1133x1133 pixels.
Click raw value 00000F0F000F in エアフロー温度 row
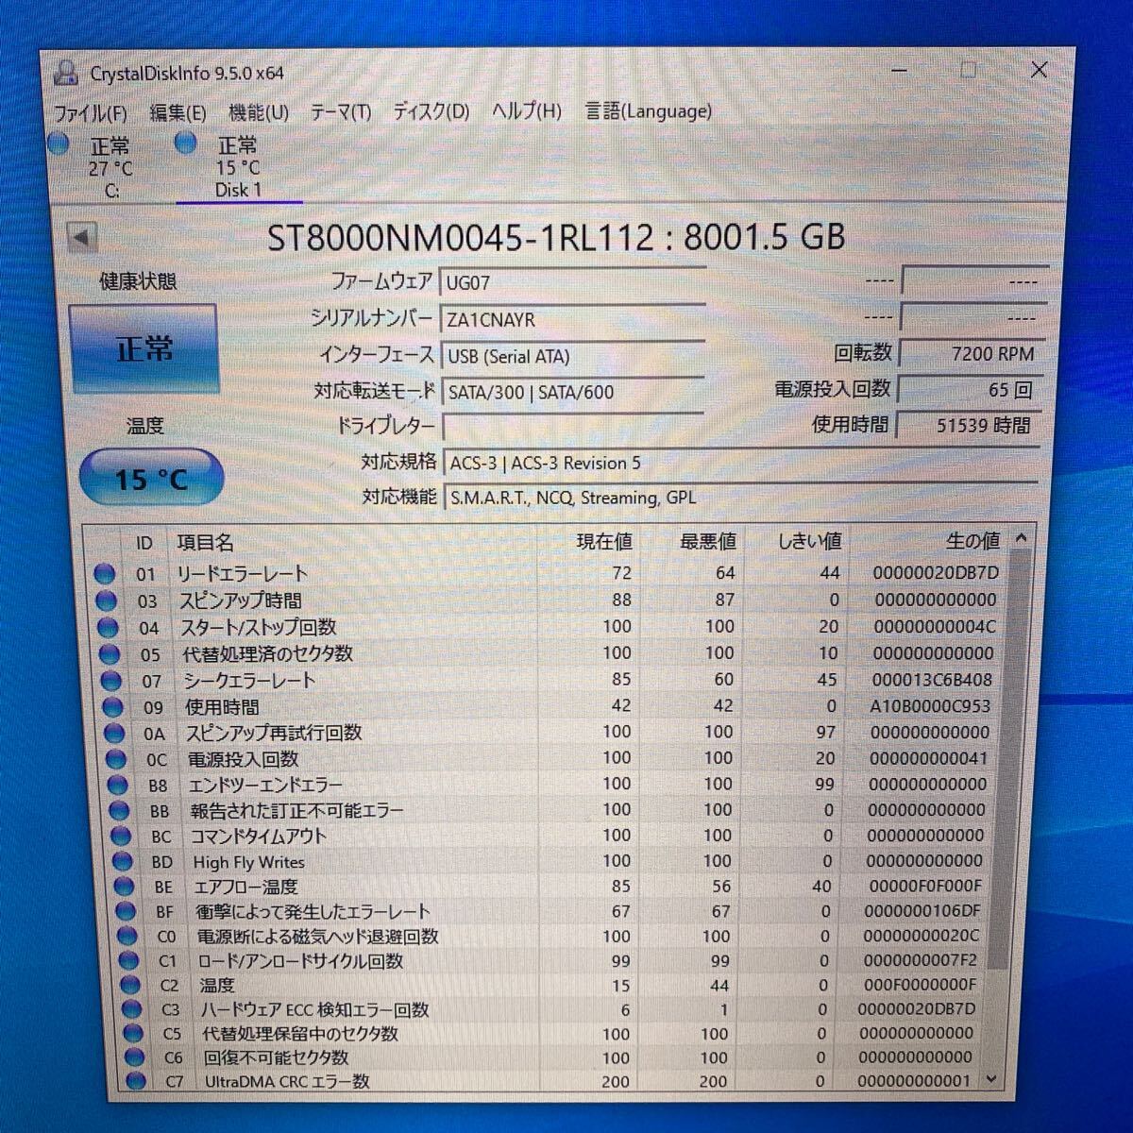pyautogui.click(x=923, y=886)
